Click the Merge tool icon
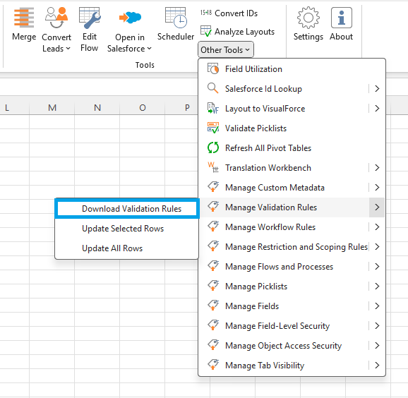Screen dimensions: 408x398 click(x=24, y=18)
